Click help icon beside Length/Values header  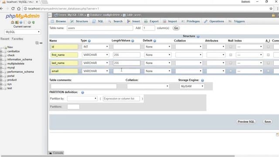coord(133,41)
